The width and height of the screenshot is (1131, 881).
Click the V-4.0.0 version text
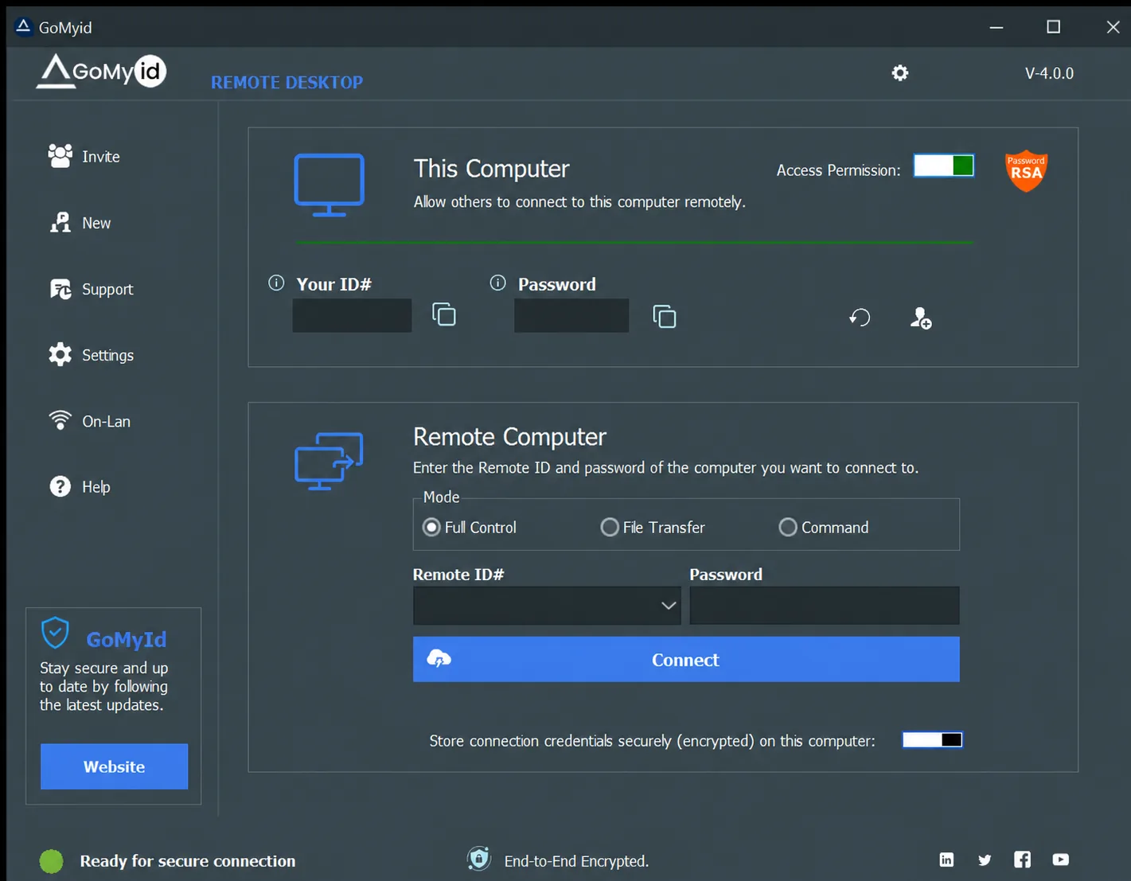[x=1049, y=73]
